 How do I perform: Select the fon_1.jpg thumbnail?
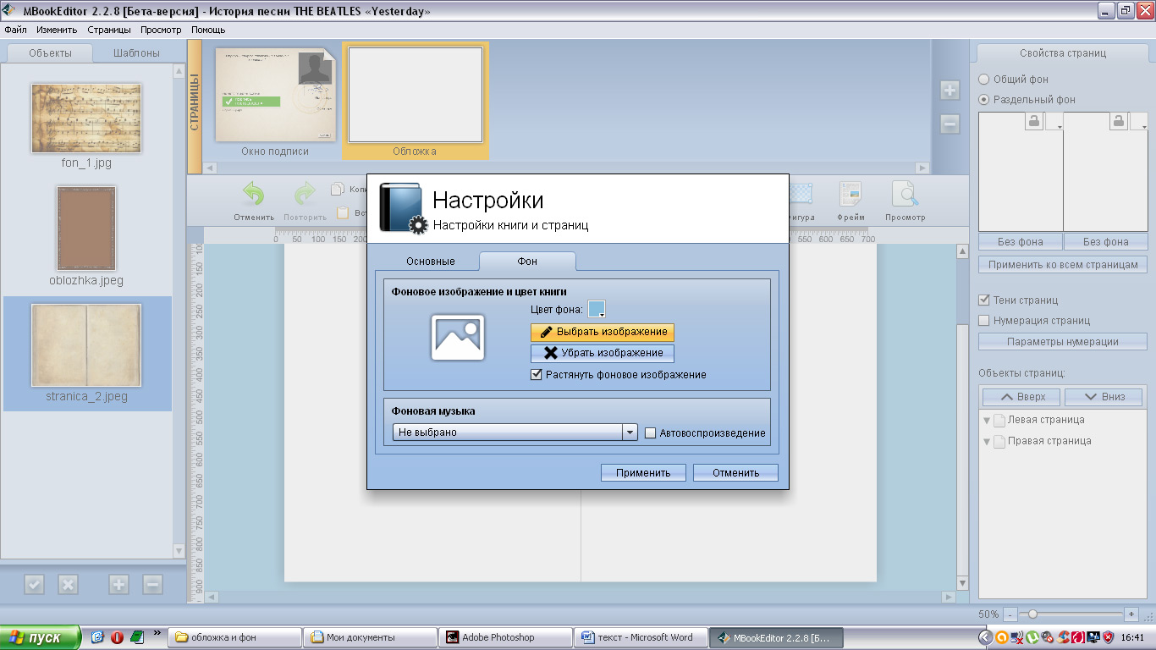pyautogui.click(x=86, y=118)
